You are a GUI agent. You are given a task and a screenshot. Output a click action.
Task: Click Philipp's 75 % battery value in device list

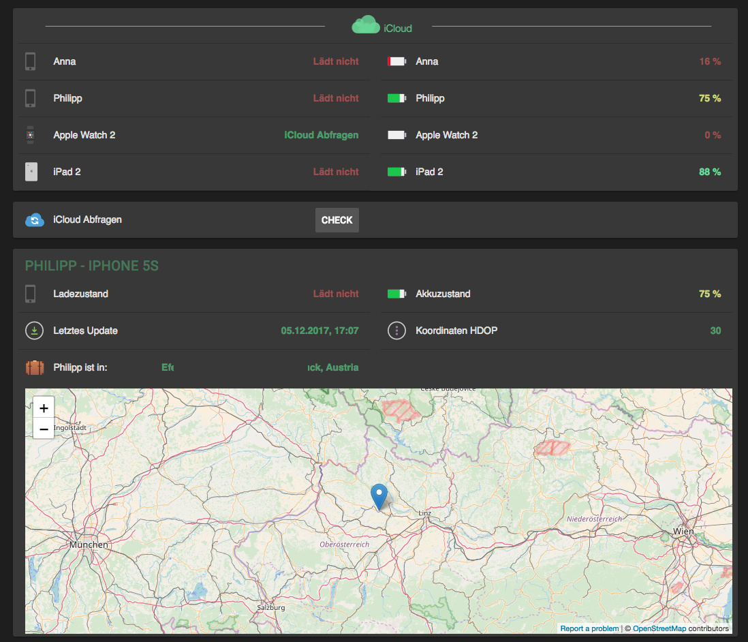(x=709, y=98)
